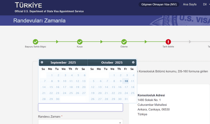This screenshot has width=210, height=124.
Task: Click the gray arrow after Tarih Belirle
Action: [190, 42]
